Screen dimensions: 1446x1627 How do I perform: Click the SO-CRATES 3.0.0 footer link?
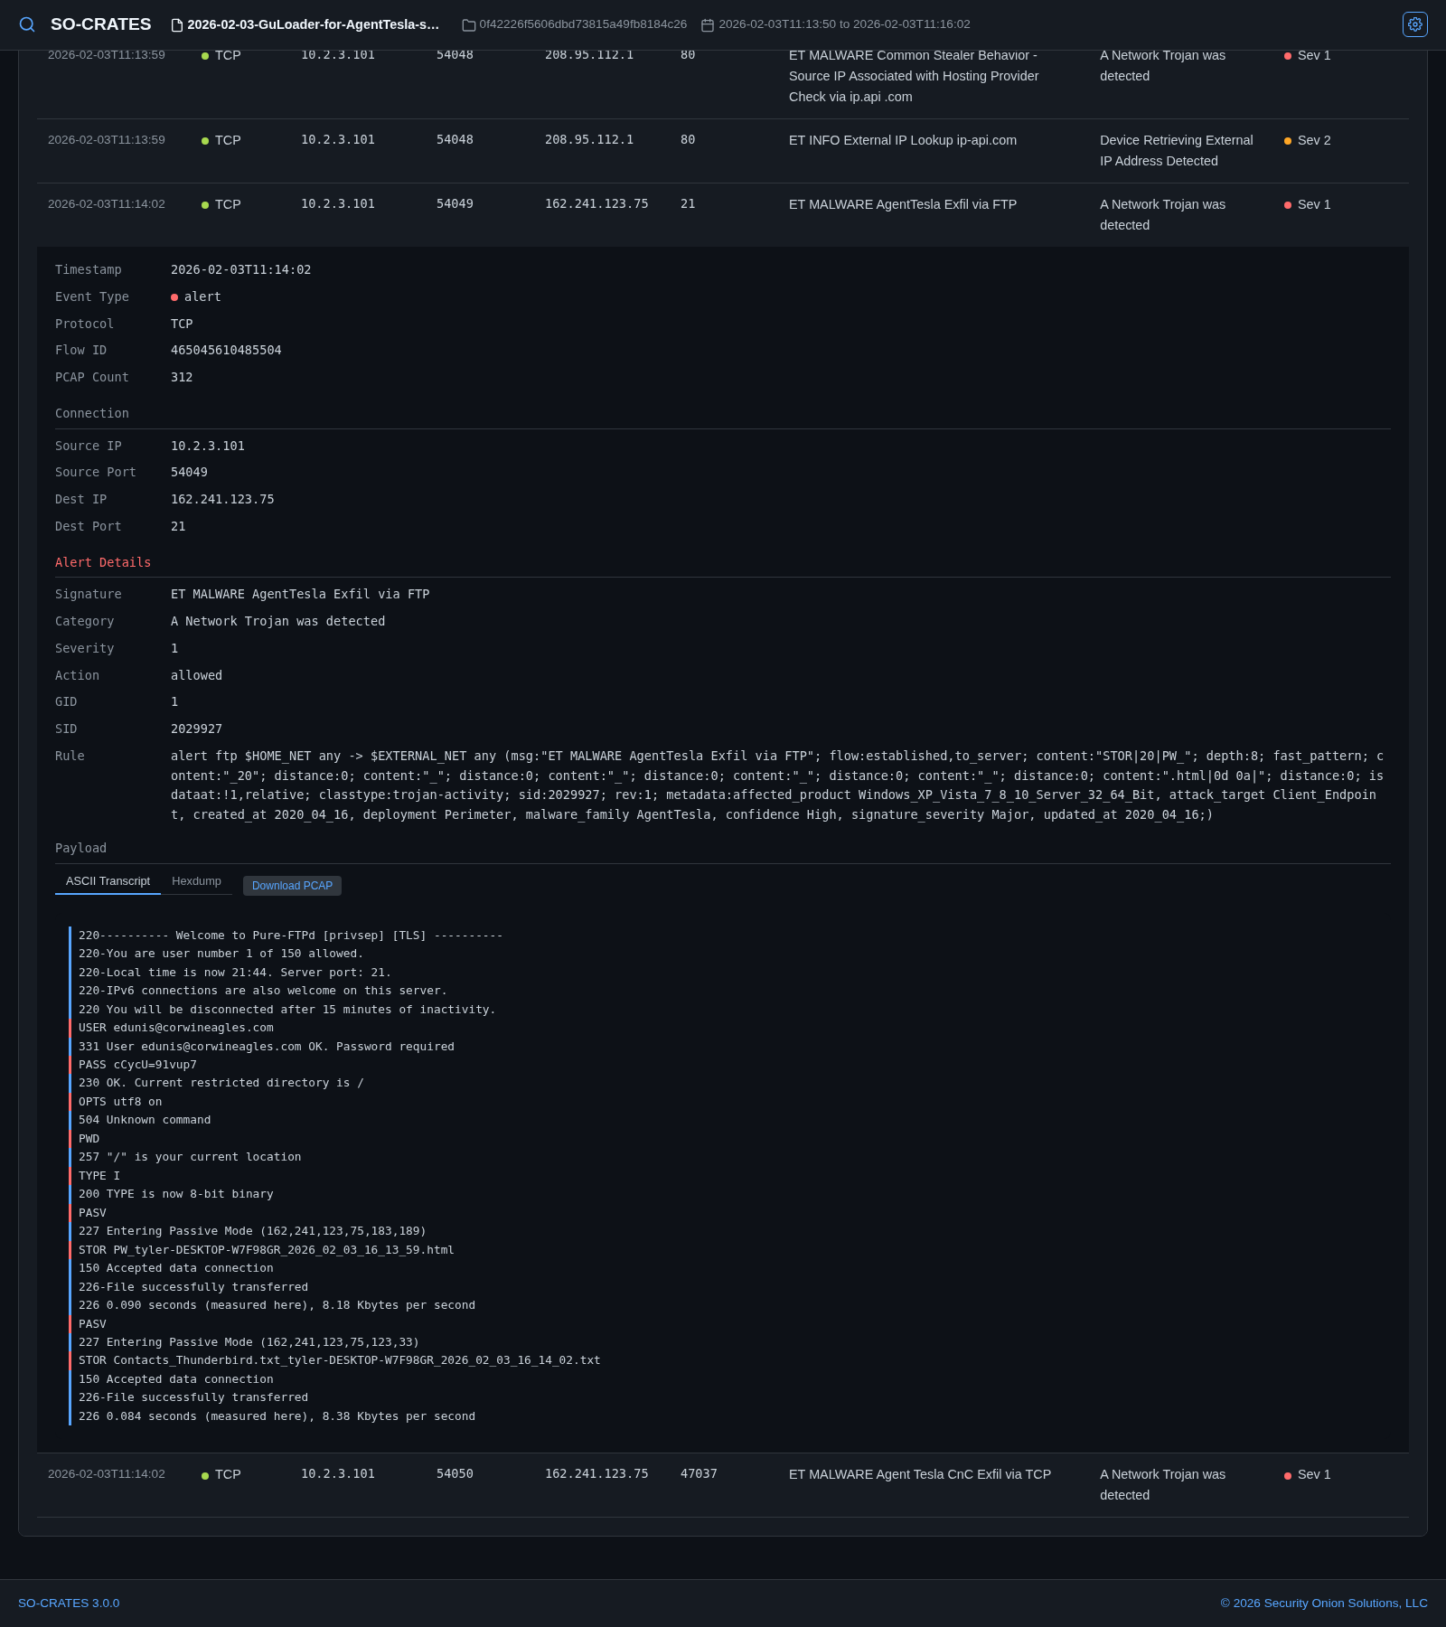pyautogui.click(x=69, y=1603)
